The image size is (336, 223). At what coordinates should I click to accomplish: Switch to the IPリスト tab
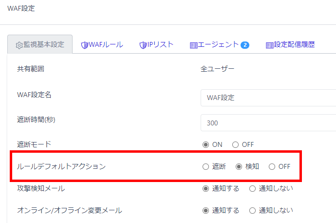[x=160, y=44]
